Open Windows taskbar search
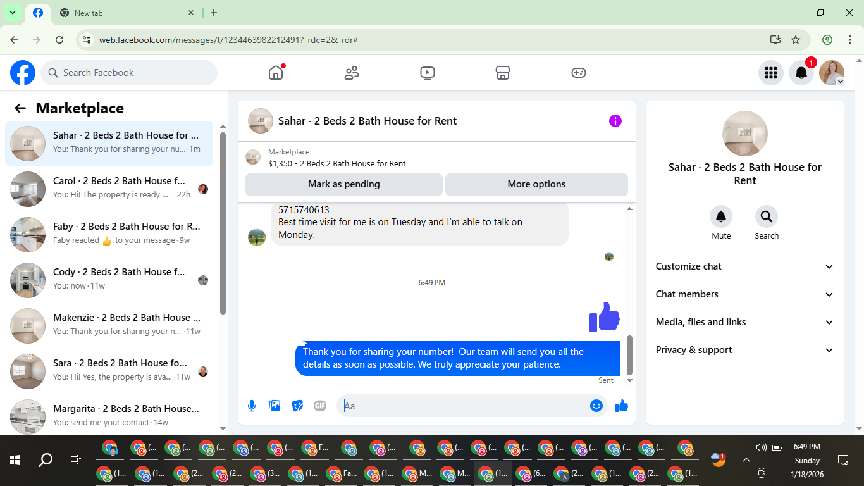The height and width of the screenshot is (486, 864). click(46, 460)
